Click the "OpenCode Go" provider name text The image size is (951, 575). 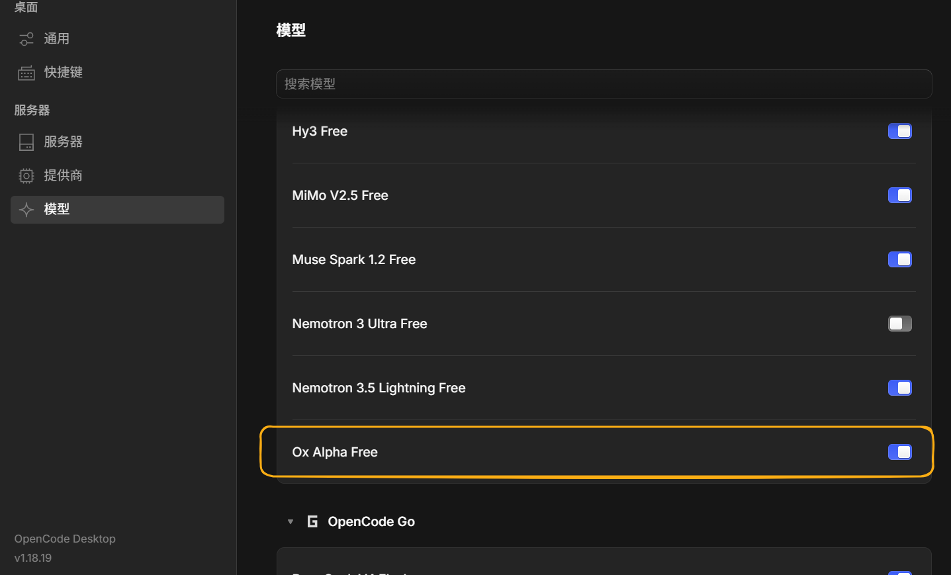point(371,521)
